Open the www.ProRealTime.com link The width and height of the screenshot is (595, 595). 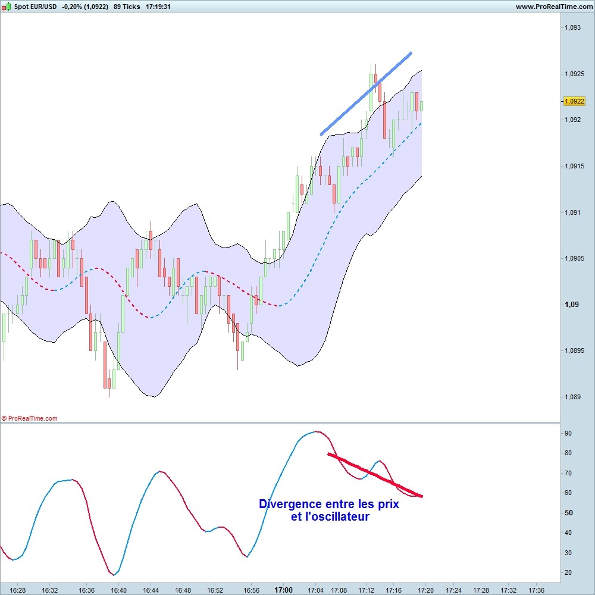pos(554,7)
